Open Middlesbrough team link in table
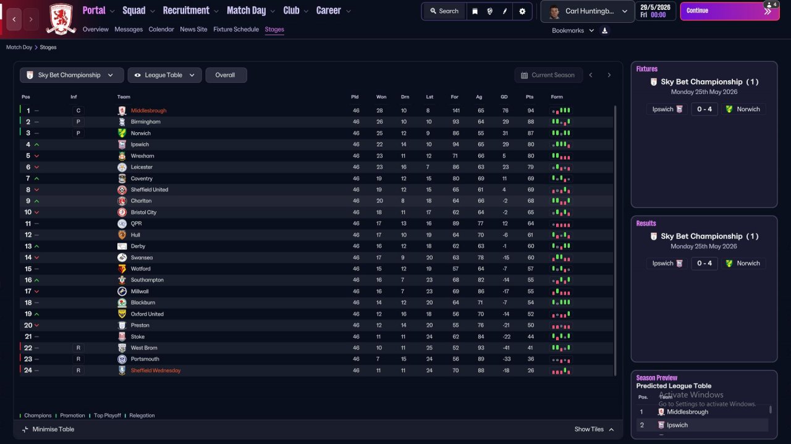Image resolution: width=791 pixels, height=444 pixels. tap(148, 111)
